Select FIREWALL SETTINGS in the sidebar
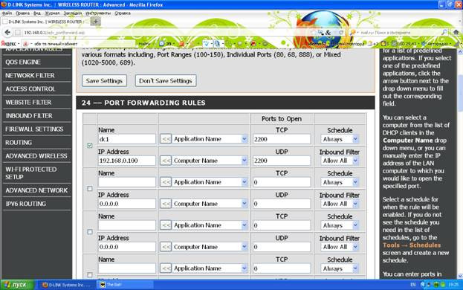 pyautogui.click(x=34, y=129)
